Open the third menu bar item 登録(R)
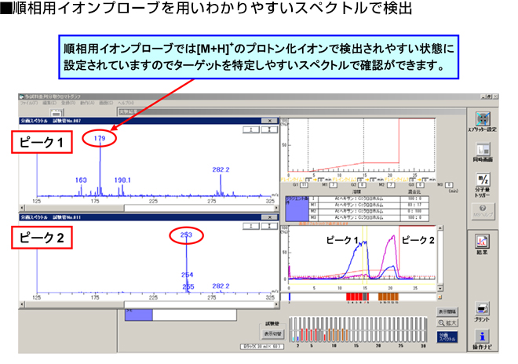Viewport: 518px width, 364px height. point(68,103)
